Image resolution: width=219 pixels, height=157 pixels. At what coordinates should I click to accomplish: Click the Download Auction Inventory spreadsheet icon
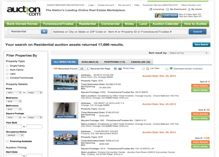[x=171, y=68]
